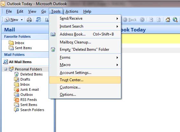Image resolution: width=180 pixels, height=132 pixels.
Task: Select the Drafts folder label in the tree
Action: click(x=25, y=79)
